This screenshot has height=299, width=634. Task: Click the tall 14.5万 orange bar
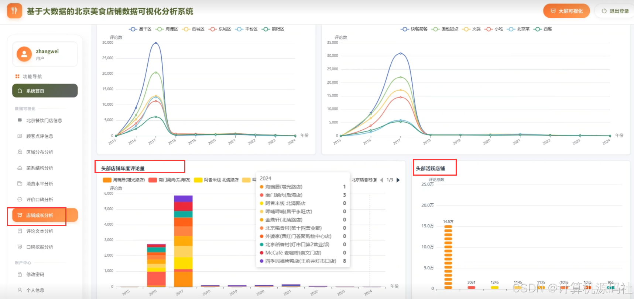(x=448, y=256)
